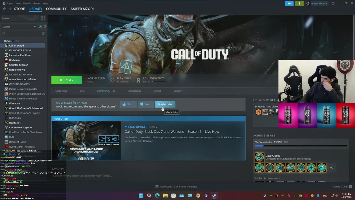Open the green notifications bell
The image size is (355, 200).
click(x=300, y=3)
